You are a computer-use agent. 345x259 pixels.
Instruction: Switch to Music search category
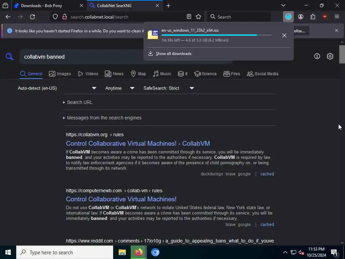click(162, 74)
